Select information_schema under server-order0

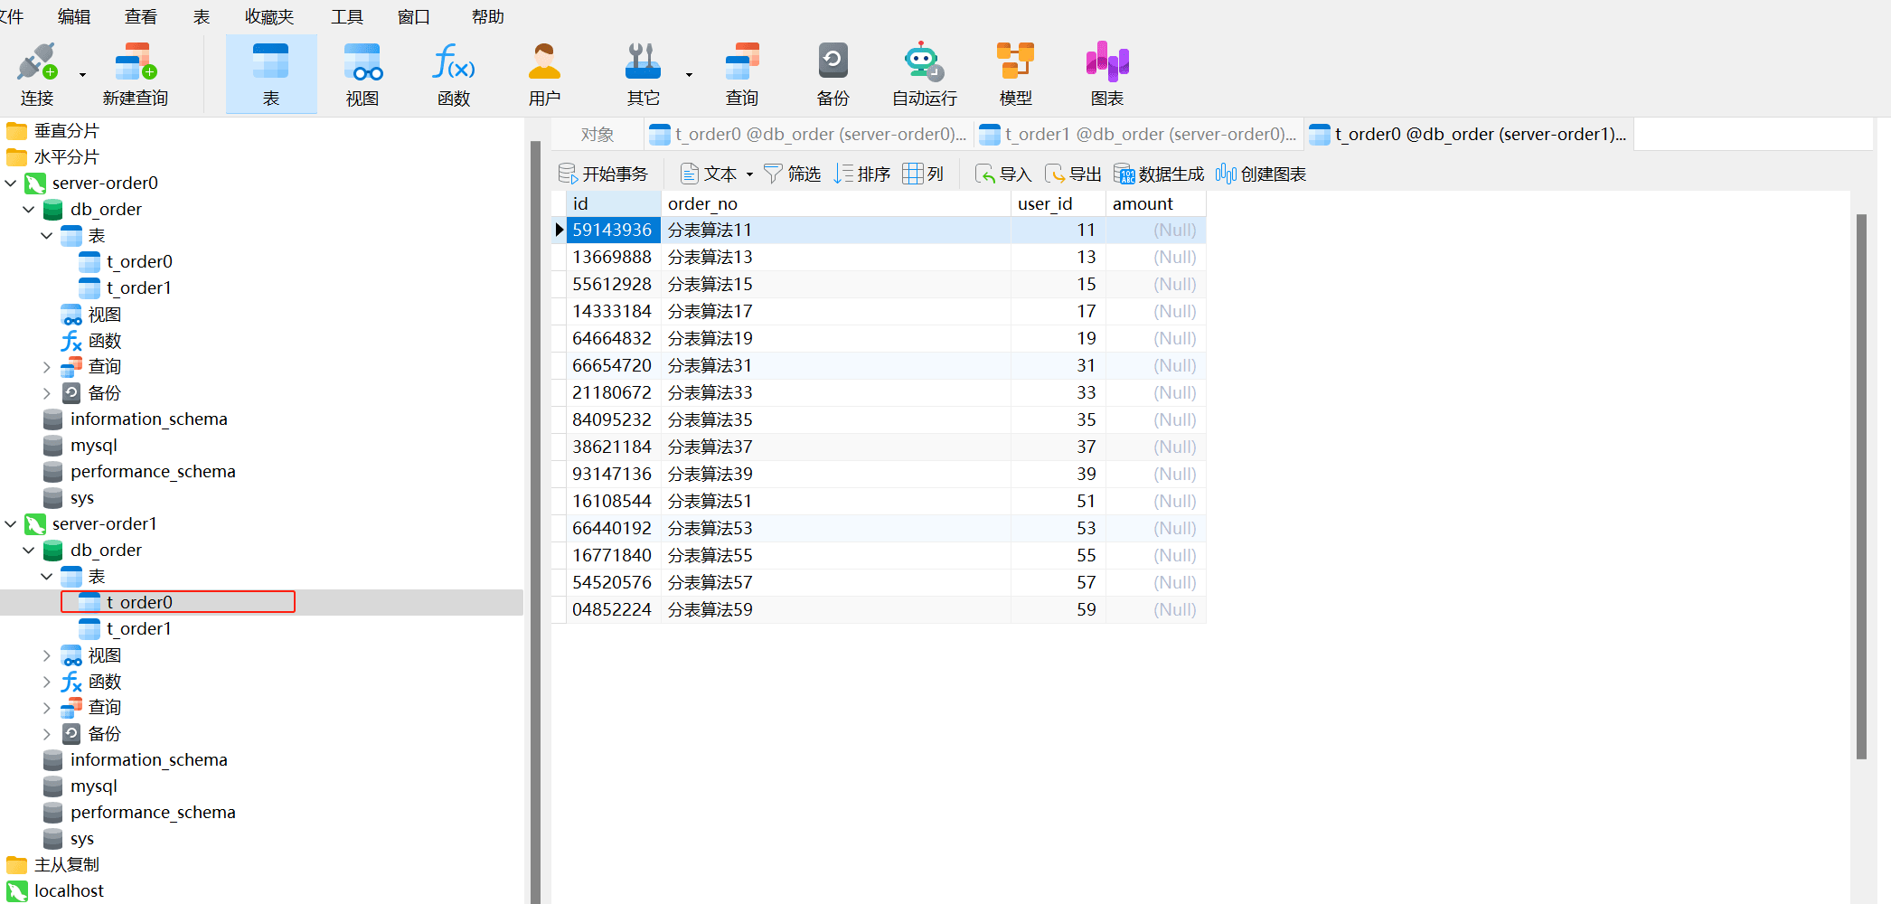pos(149,419)
